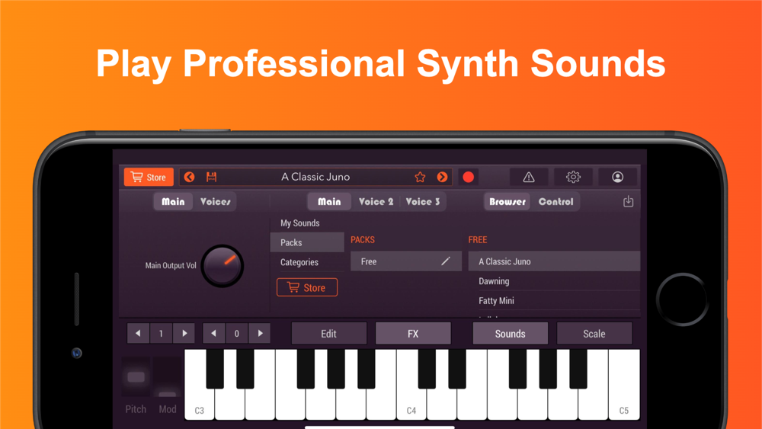Toggle to the Control view

pos(555,202)
